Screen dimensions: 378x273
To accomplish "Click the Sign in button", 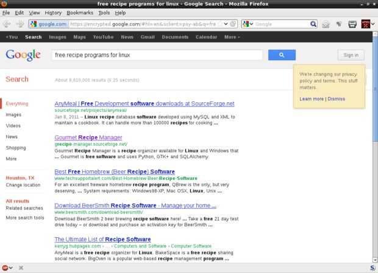I will (351, 55).
